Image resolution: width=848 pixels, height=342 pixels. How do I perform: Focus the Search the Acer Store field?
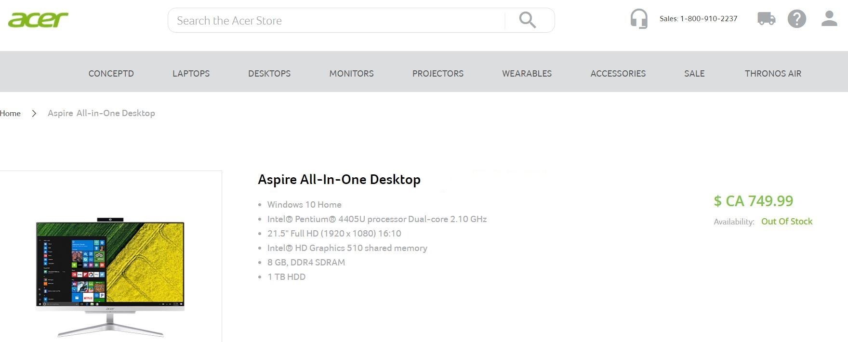click(x=337, y=21)
